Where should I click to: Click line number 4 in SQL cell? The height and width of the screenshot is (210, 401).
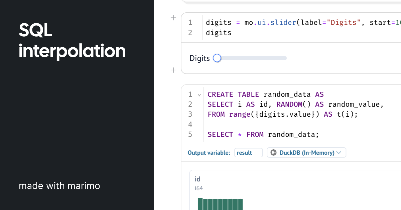tap(190, 124)
